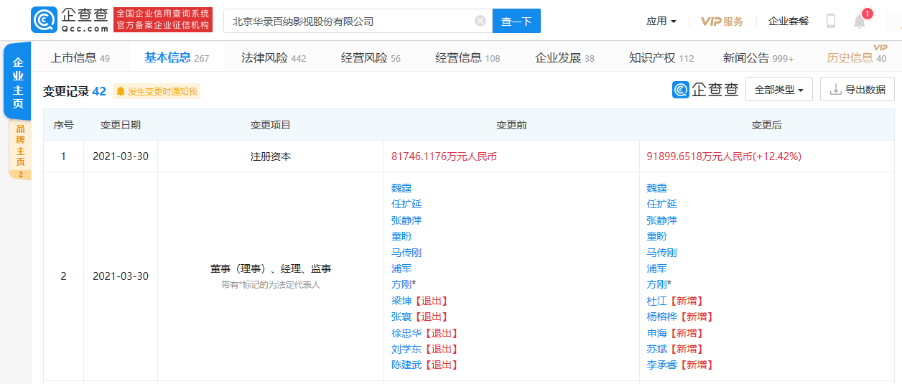Click the 导出数据 export button
Image resolution: width=902 pixels, height=384 pixels.
tap(857, 90)
